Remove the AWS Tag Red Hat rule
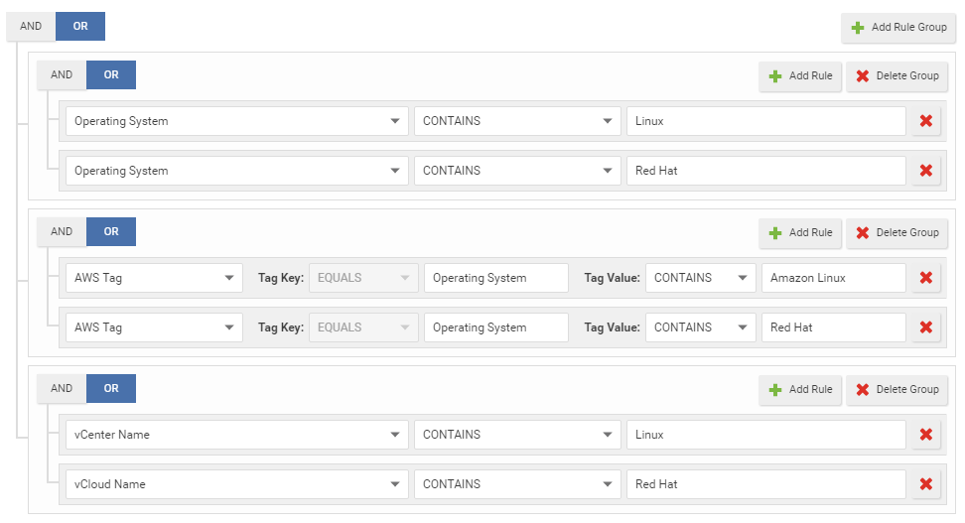Image resolution: width=965 pixels, height=523 pixels. [925, 327]
